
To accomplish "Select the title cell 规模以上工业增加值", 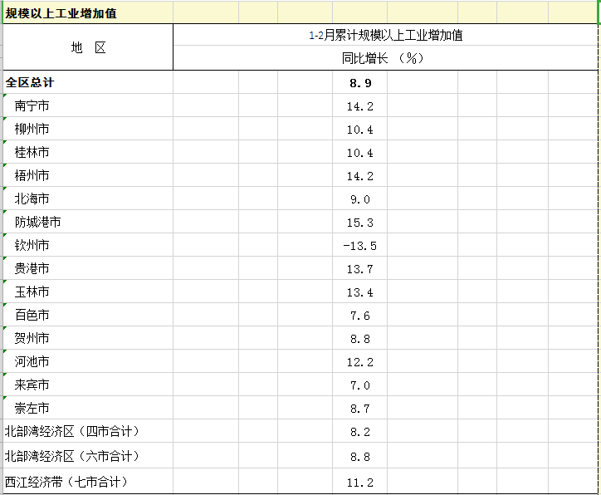I will (88, 13).
